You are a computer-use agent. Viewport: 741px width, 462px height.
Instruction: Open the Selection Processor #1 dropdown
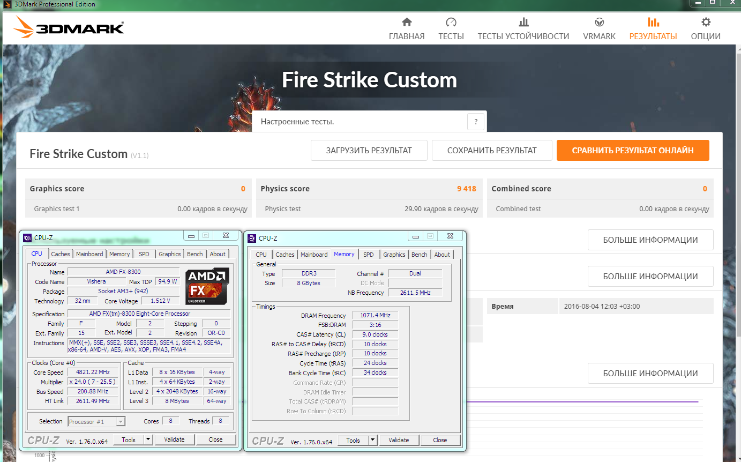(96, 422)
